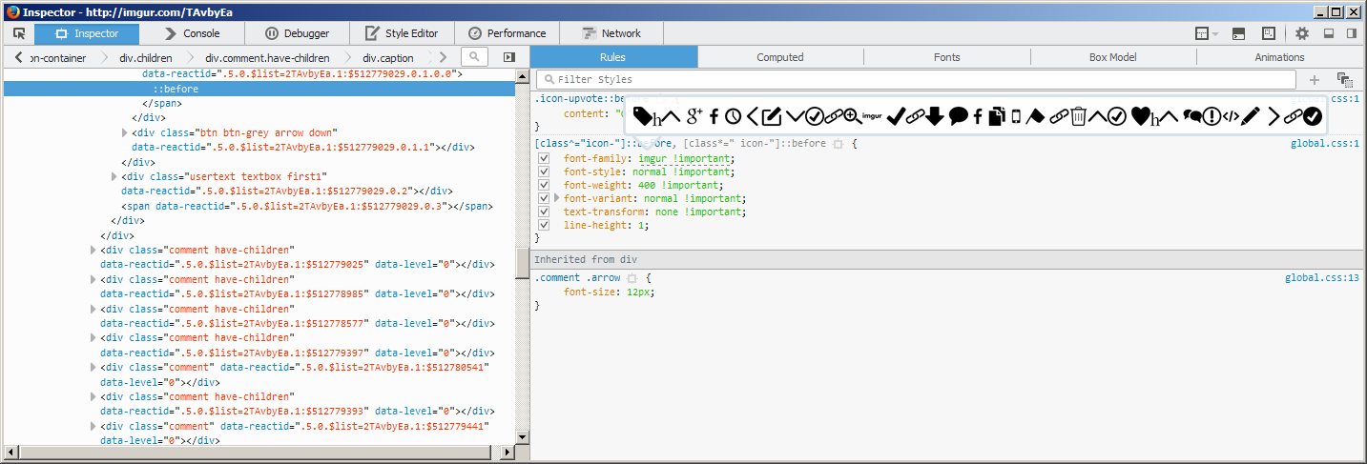Add a new rule with plus icon
This screenshot has width=1367, height=464.
tap(1315, 80)
